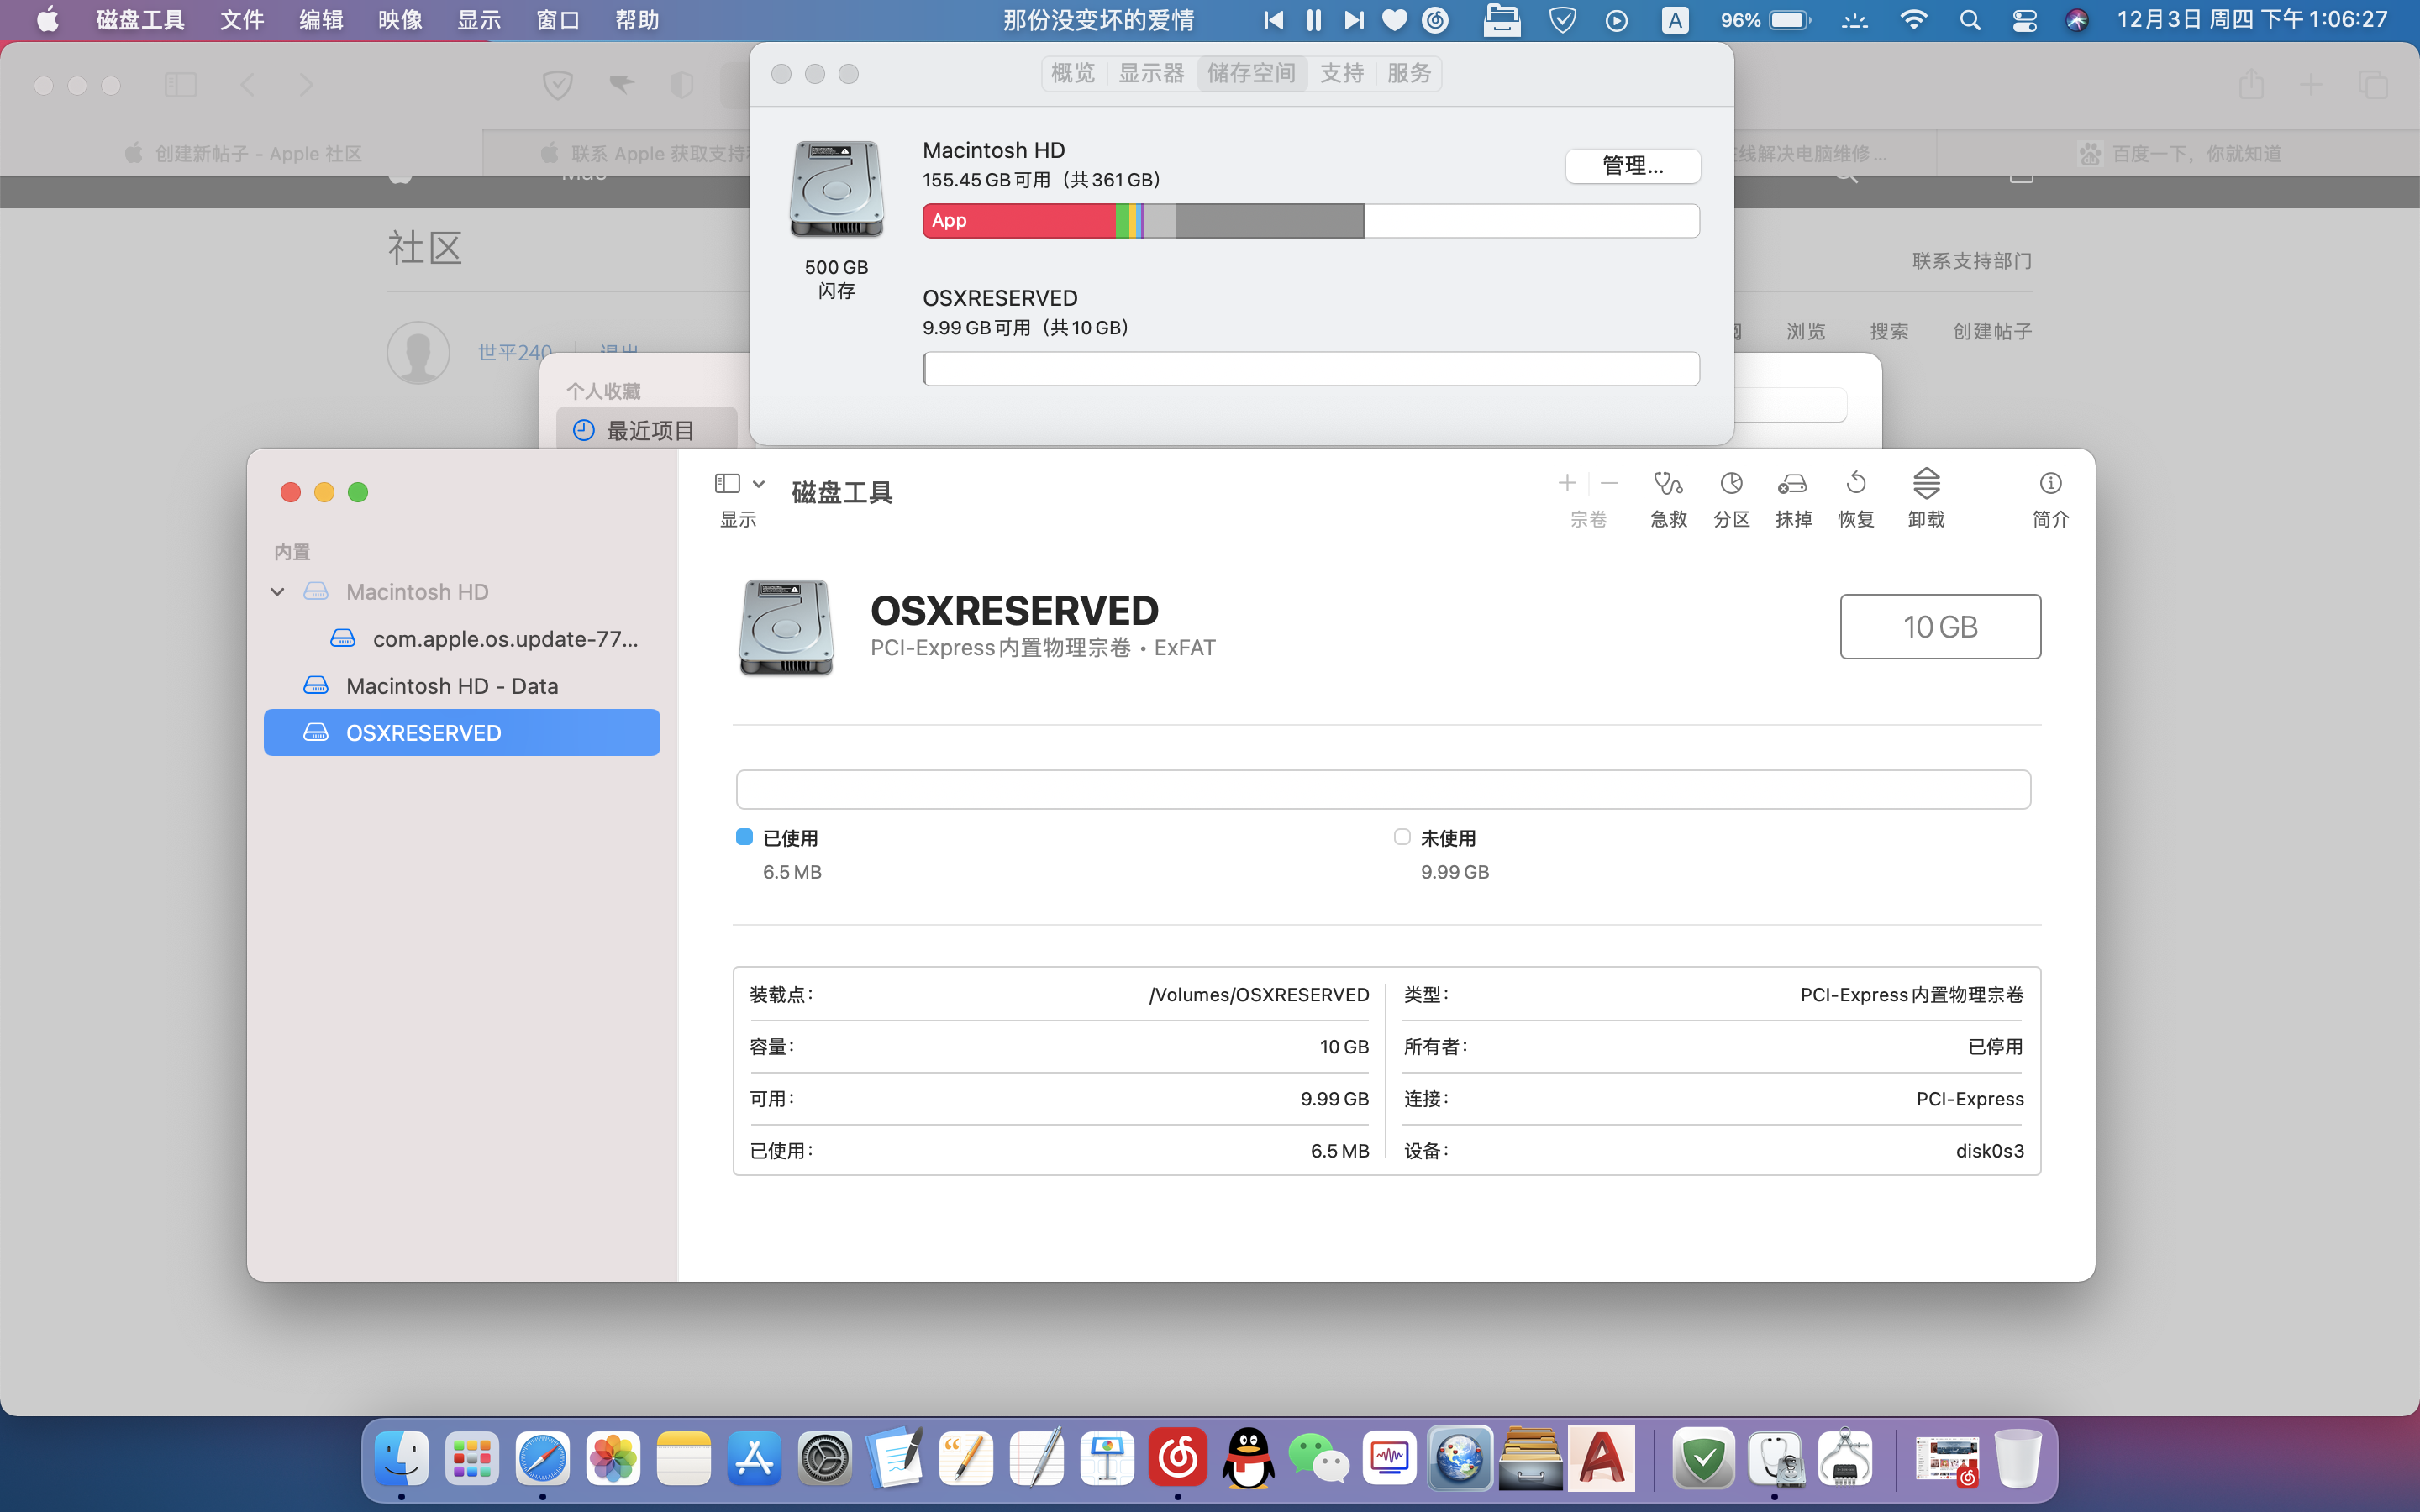This screenshot has height=1512, width=2420.
Task: Open the view options chevron next to 显示
Action: pos(759,484)
